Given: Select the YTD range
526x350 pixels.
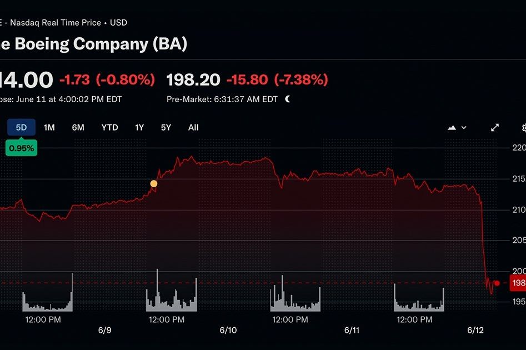Looking at the screenshot, I should 109,128.
